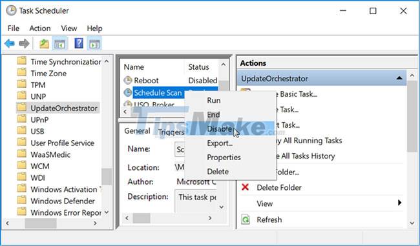This screenshot has width=420, height=246.
Task: Open the Help toolbar icon
Action: (79, 43)
